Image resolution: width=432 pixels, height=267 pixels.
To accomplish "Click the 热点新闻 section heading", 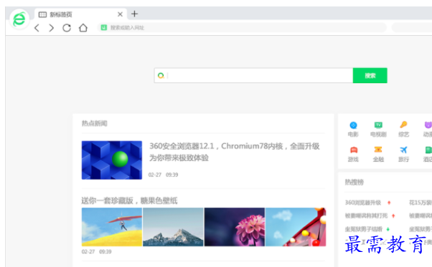I will click(x=95, y=123).
